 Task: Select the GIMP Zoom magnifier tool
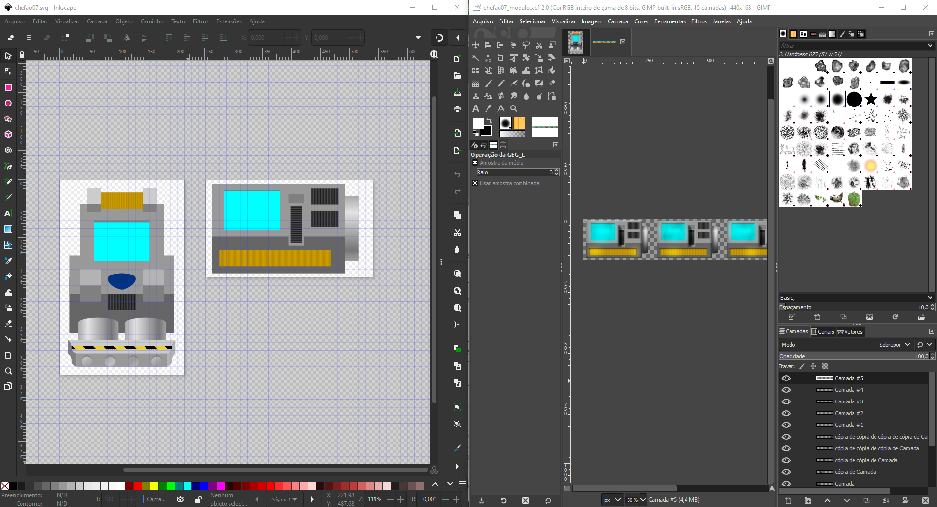(514, 108)
